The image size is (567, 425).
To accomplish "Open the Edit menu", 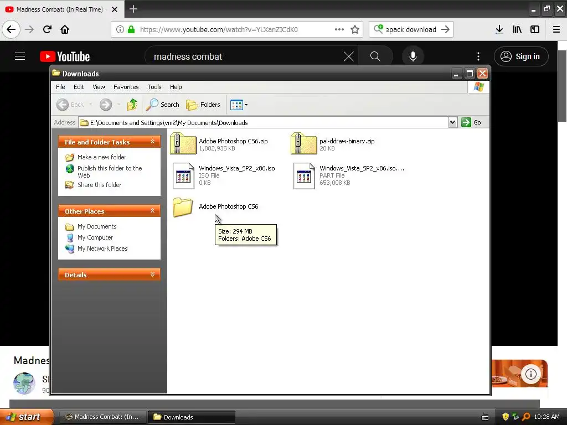I will click(79, 87).
